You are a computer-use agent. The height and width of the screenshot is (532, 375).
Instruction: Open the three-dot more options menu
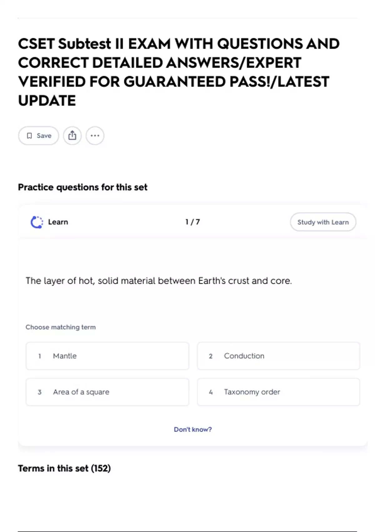95,136
